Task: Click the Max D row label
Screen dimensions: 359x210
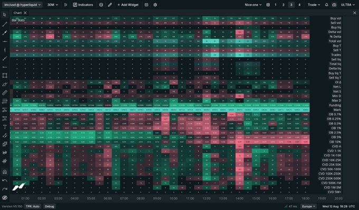Action: pos(336,101)
